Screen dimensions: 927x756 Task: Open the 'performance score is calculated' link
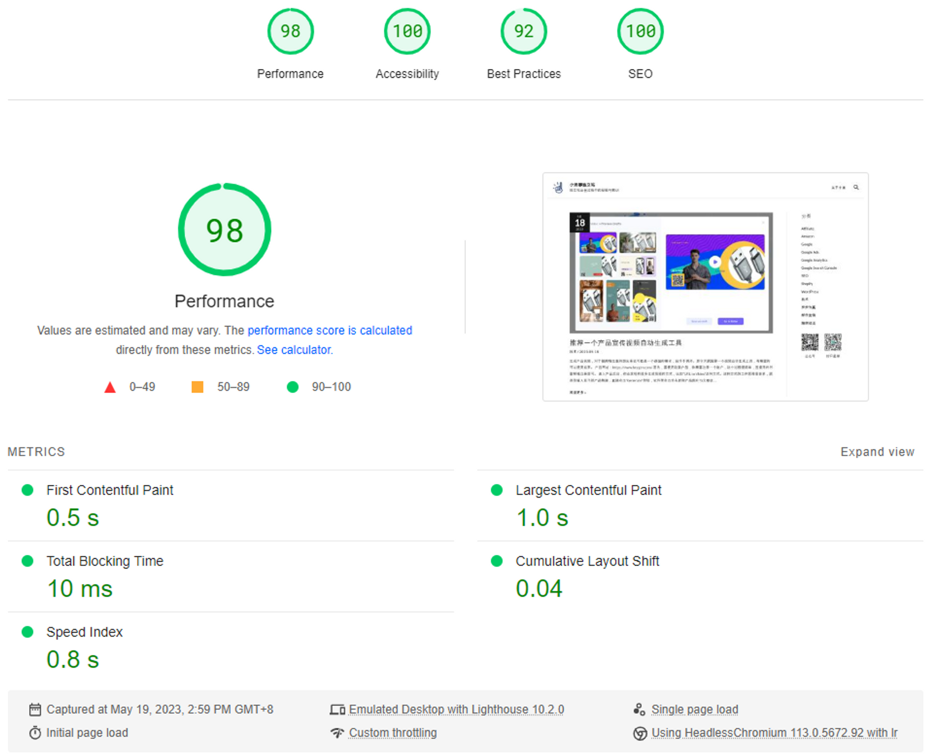(330, 330)
